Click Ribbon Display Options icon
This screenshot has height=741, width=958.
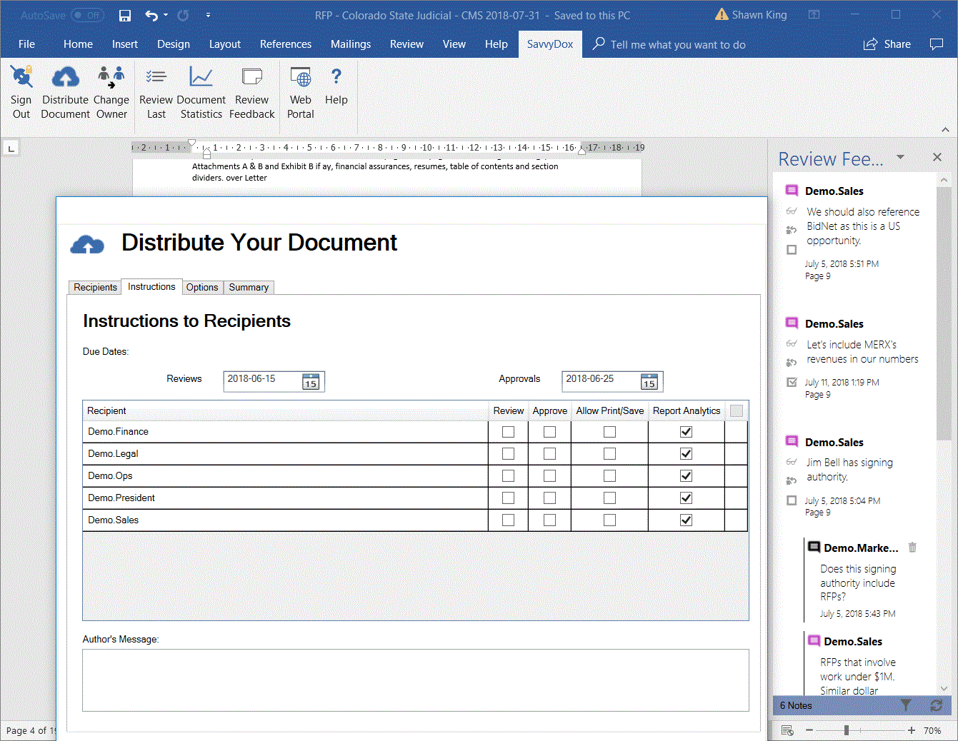pos(814,14)
